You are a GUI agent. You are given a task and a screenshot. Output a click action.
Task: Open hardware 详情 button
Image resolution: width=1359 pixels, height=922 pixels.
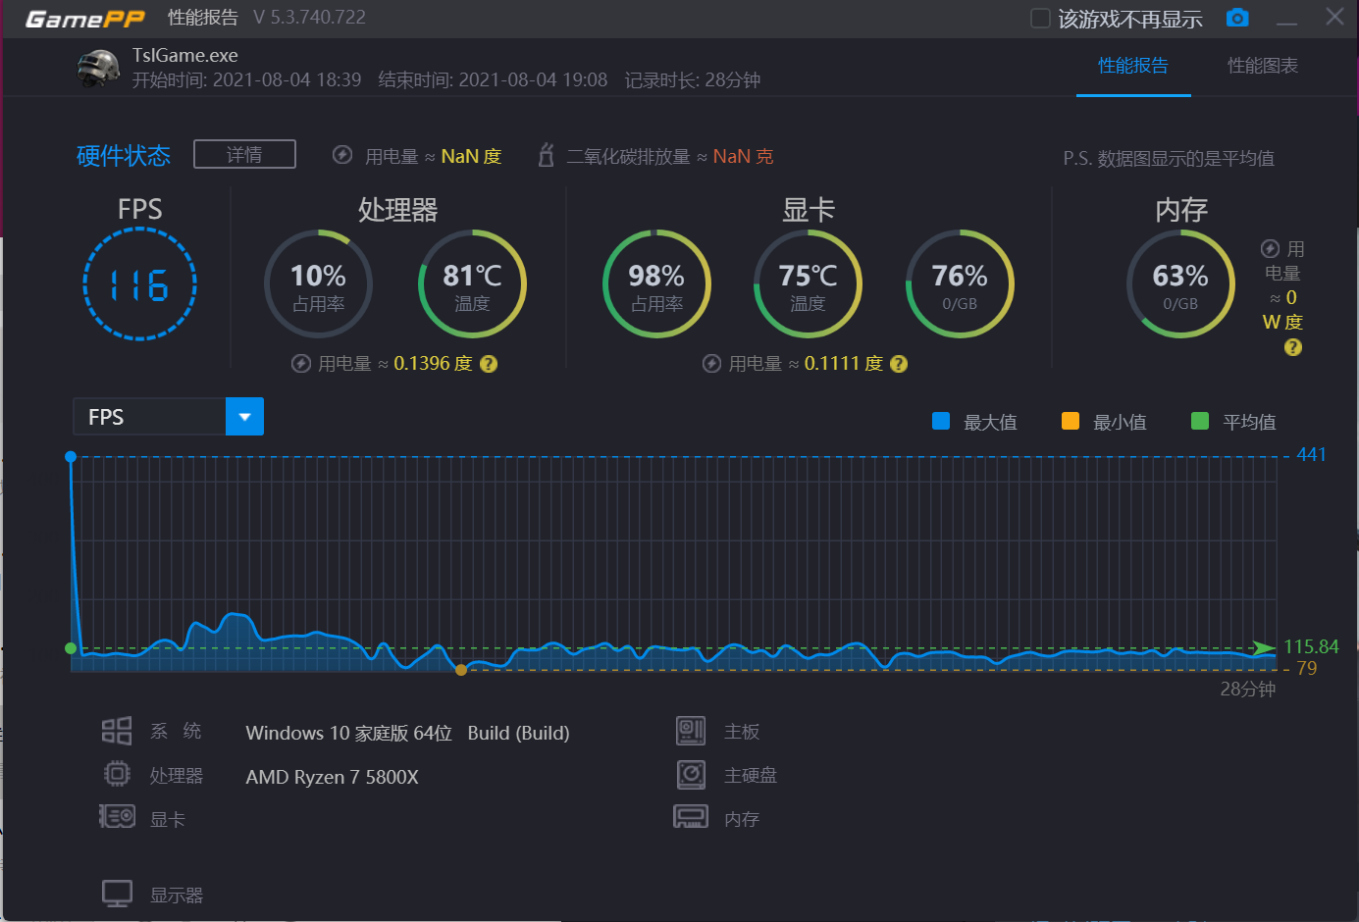point(244,154)
